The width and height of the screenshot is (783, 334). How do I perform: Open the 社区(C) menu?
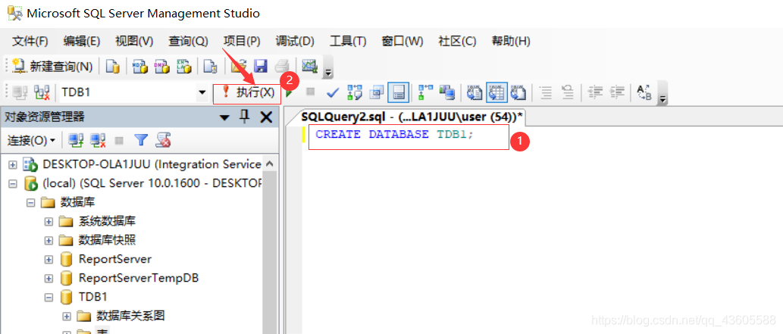(457, 41)
